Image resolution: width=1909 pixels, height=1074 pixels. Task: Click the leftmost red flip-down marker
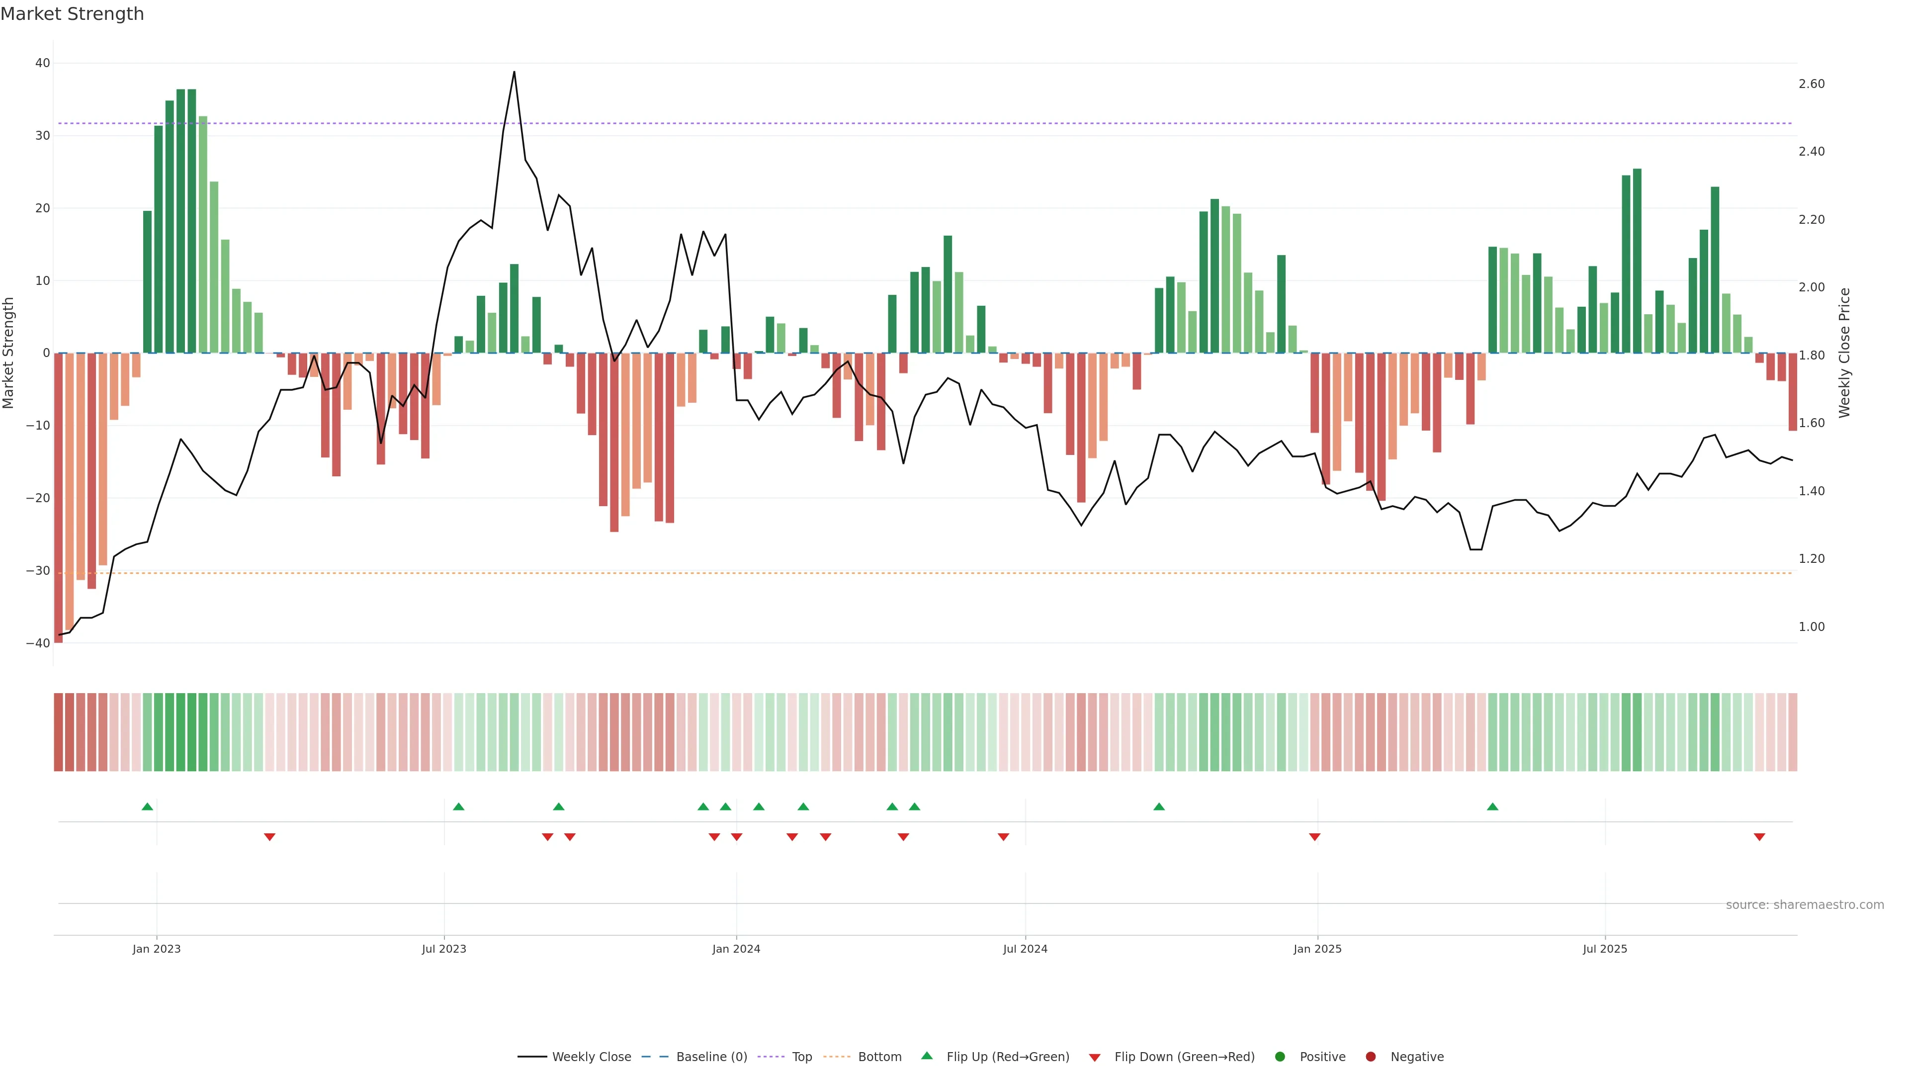[270, 837]
